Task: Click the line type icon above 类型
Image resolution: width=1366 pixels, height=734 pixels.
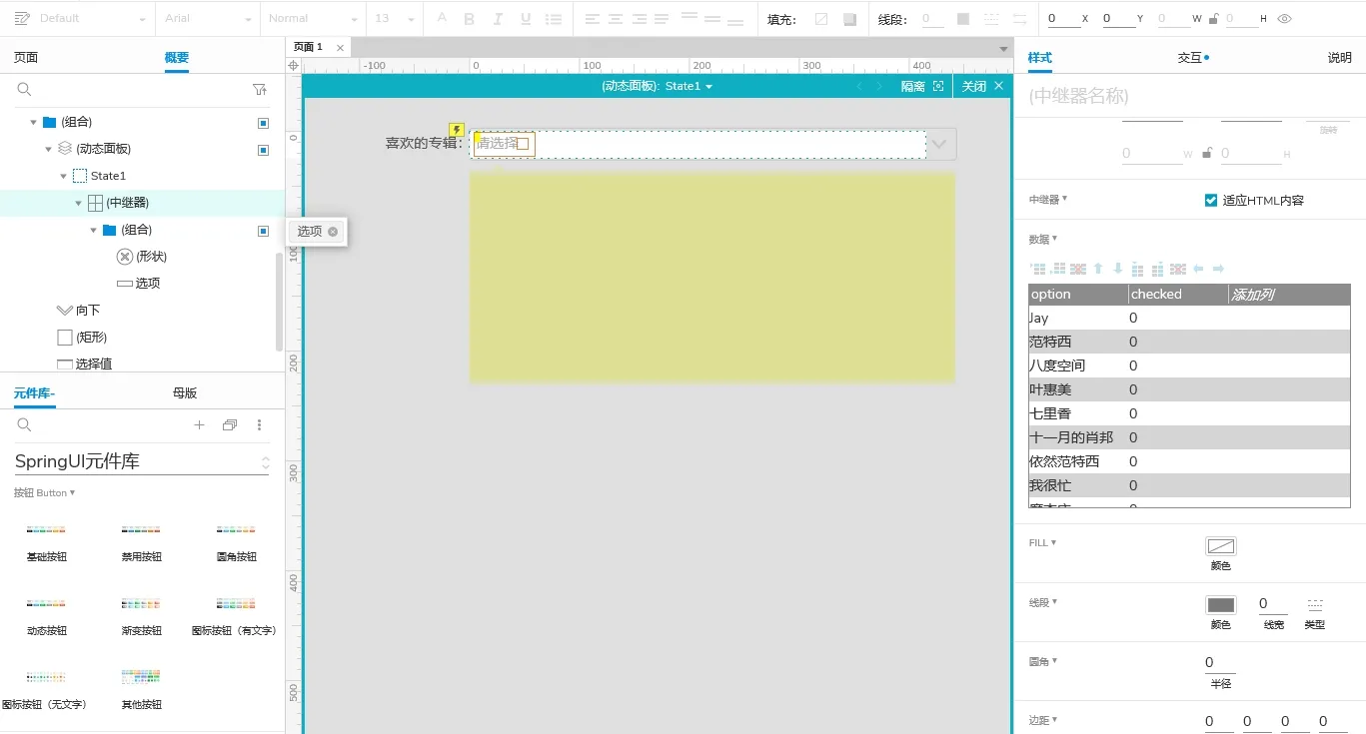Action: tap(1315, 604)
